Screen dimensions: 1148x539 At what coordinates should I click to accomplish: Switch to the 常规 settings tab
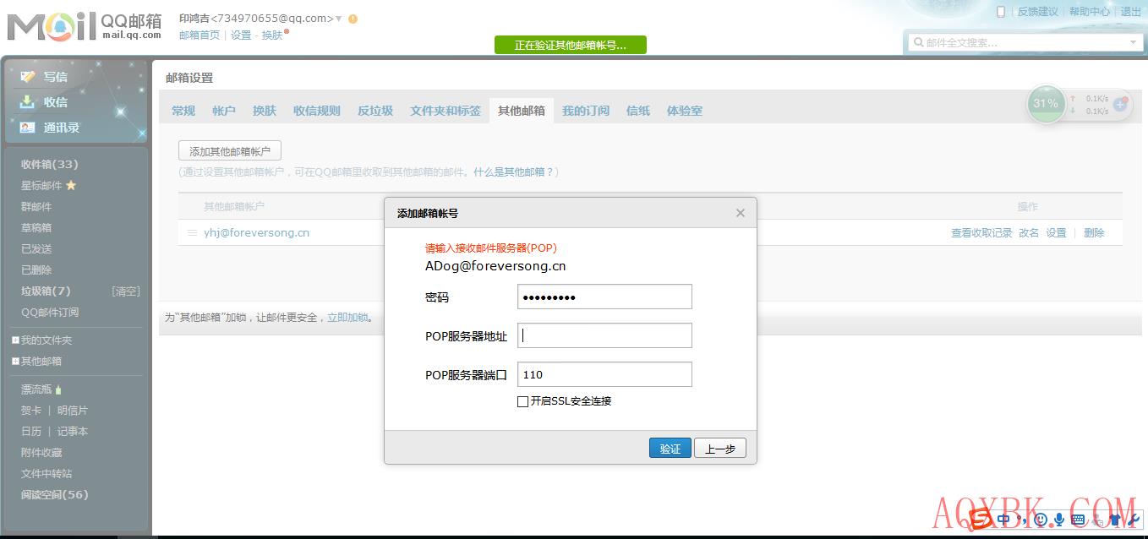[183, 111]
